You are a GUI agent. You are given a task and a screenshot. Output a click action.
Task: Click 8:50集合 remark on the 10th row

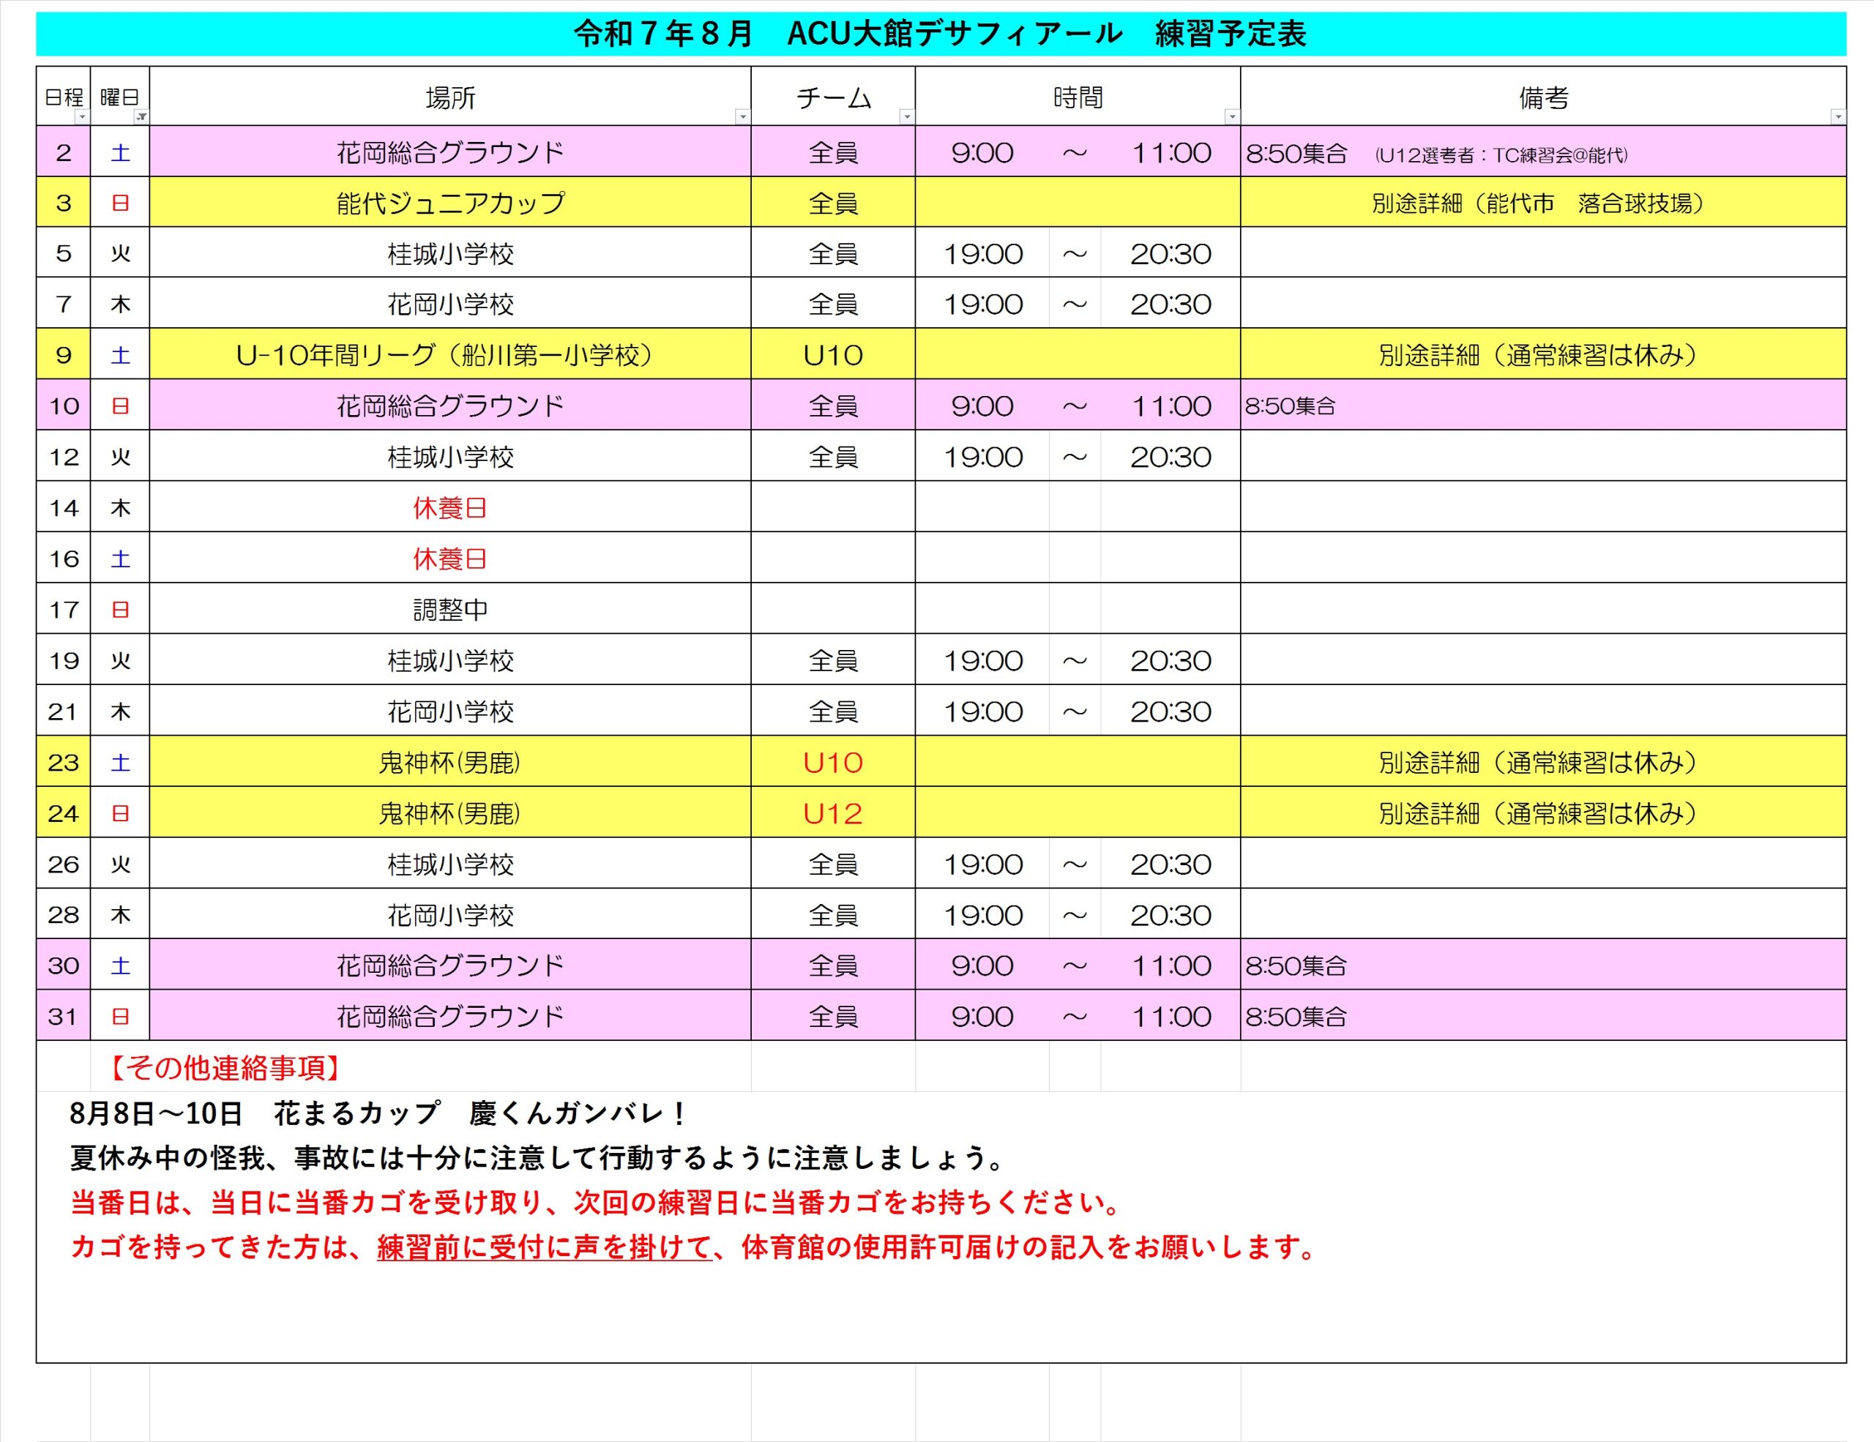pos(1543,405)
